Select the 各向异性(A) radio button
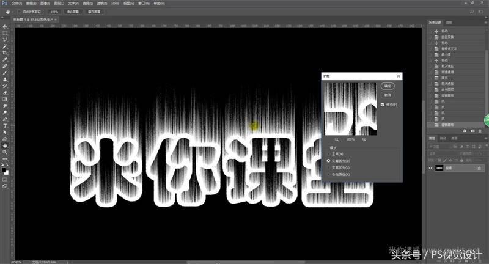489x264 pixels. coord(328,174)
